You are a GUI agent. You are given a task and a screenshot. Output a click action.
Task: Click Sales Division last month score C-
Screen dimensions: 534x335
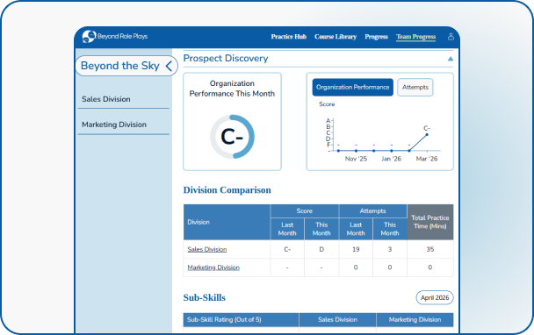click(287, 249)
